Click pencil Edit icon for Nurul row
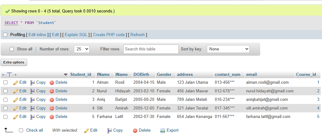This screenshot has width=322, height=136. (16, 91)
